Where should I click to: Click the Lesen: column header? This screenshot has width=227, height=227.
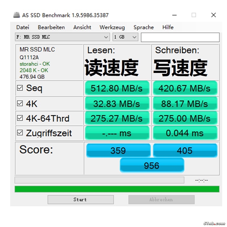pos(101,50)
